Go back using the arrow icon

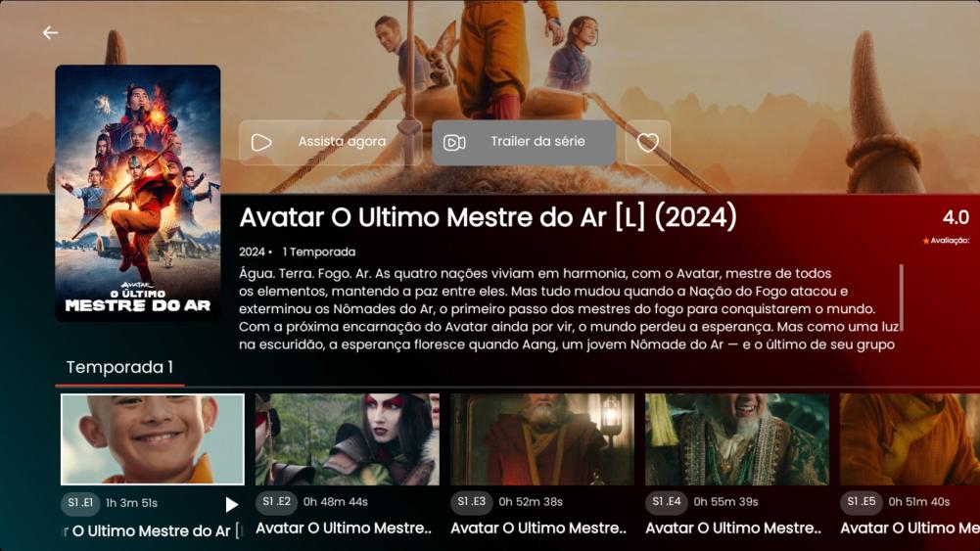click(x=50, y=32)
